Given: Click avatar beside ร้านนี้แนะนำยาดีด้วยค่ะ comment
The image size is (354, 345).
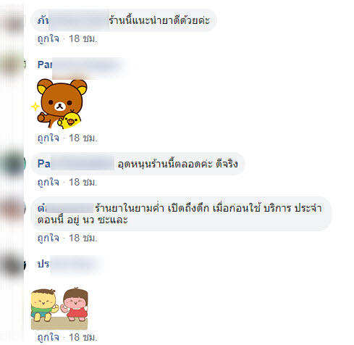Looking at the screenshot, I should click(x=14, y=21).
